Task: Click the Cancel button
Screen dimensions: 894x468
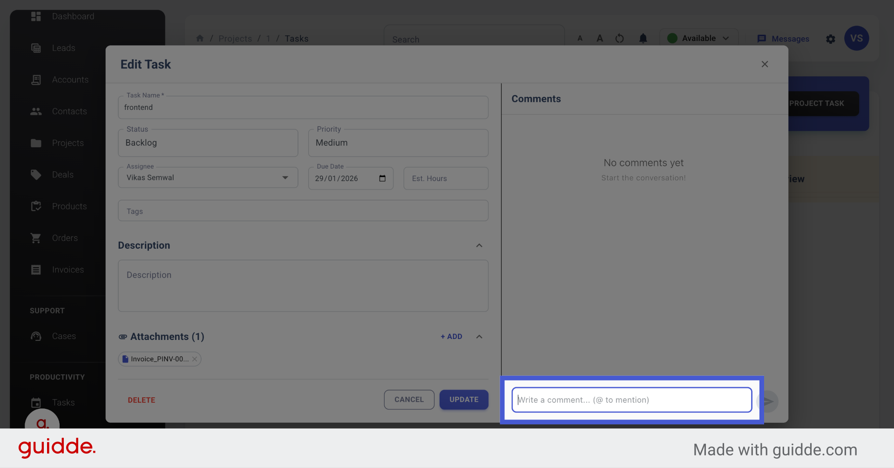Action: 409,400
